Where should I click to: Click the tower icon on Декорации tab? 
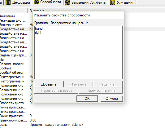coord(8,2)
